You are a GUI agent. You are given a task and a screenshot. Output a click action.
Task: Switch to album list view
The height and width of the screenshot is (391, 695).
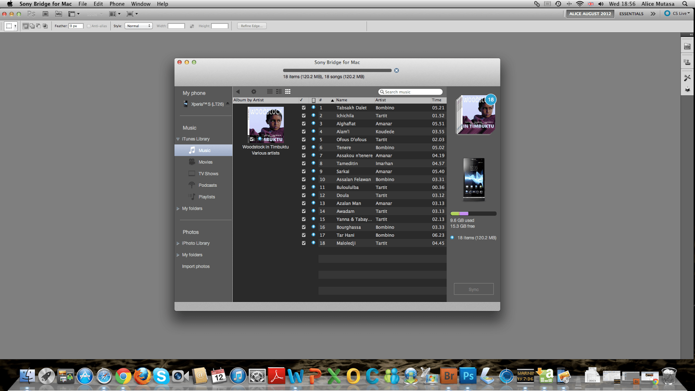click(279, 92)
